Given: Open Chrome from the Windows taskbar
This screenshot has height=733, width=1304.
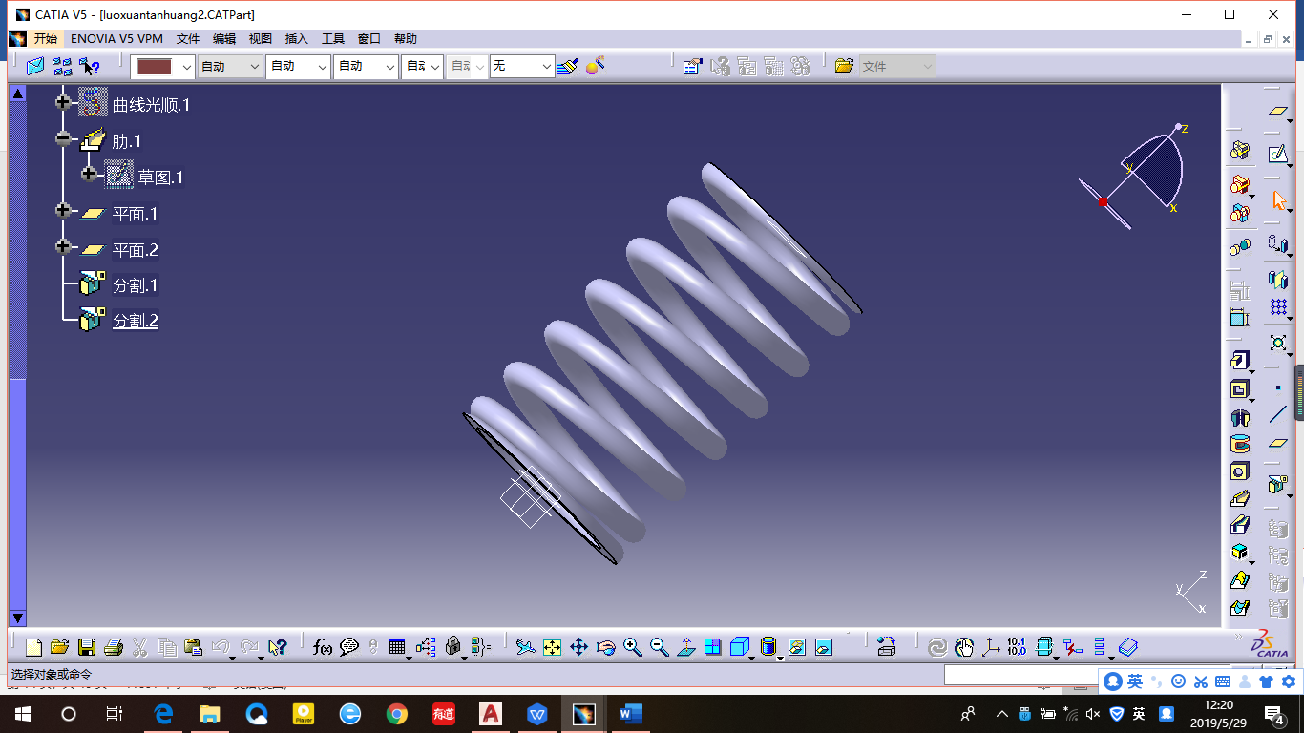Looking at the screenshot, I should click(397, 714).
